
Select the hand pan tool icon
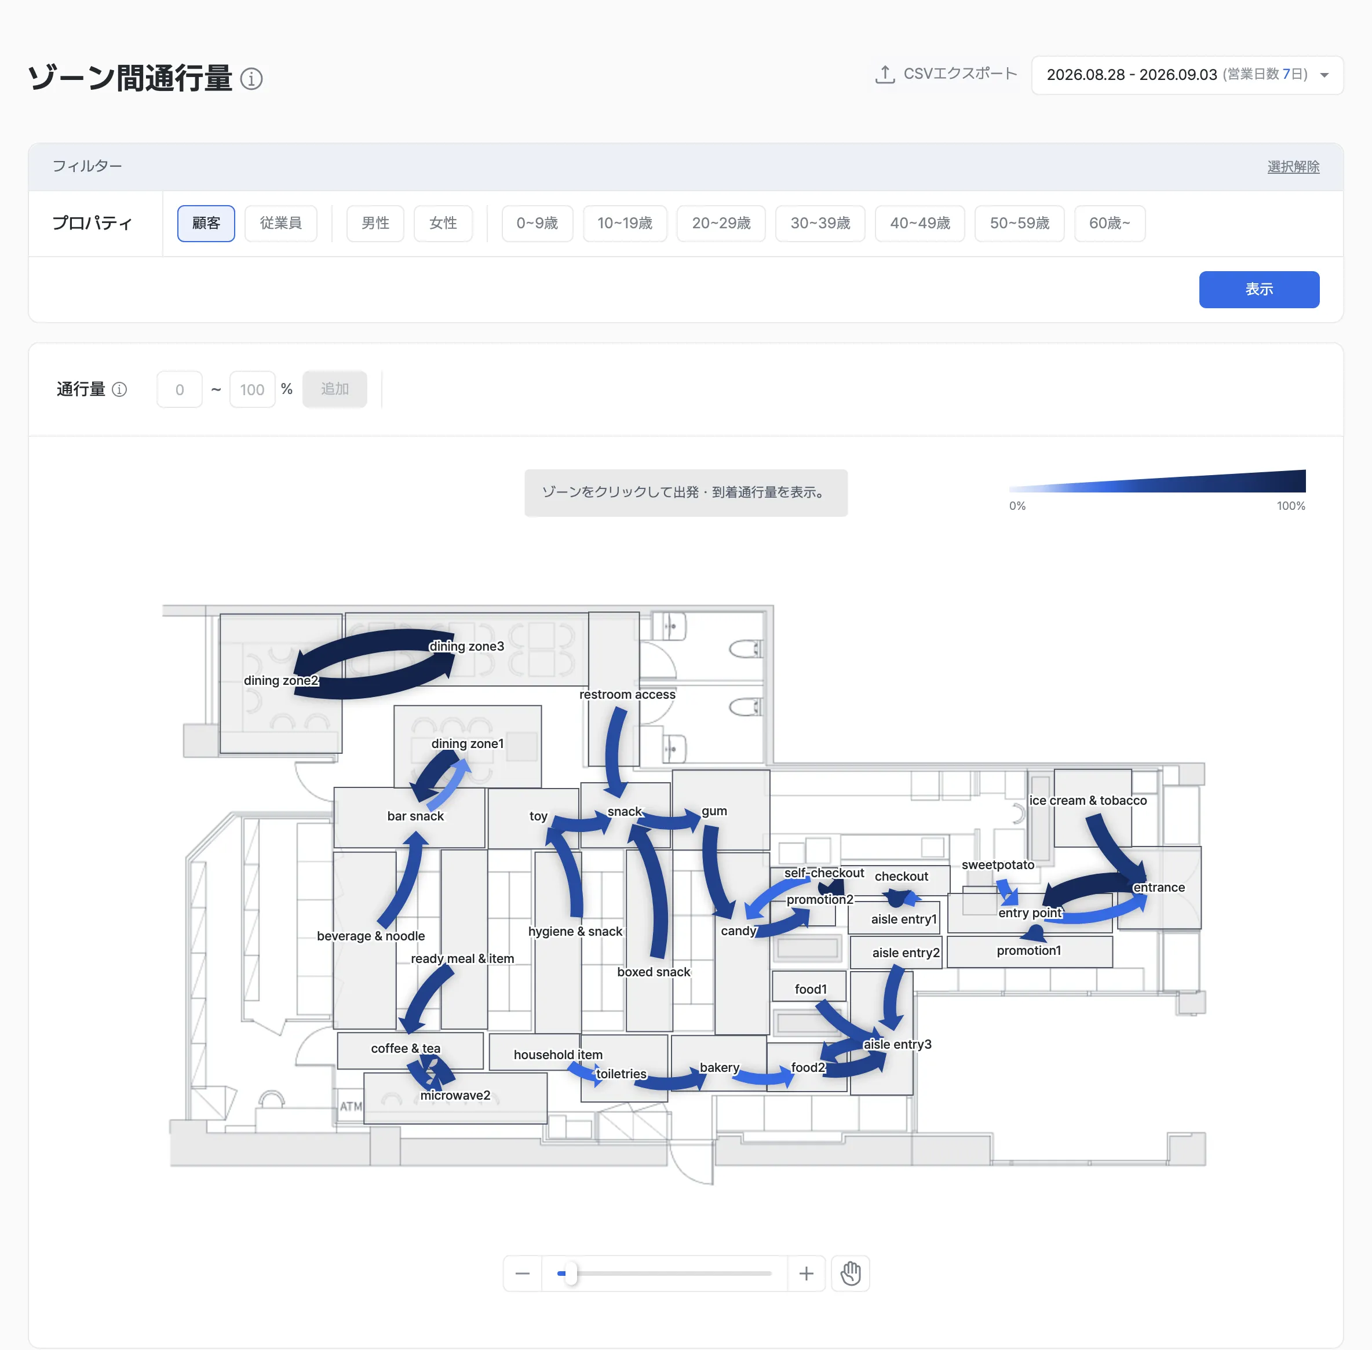tap(850, 1274)
